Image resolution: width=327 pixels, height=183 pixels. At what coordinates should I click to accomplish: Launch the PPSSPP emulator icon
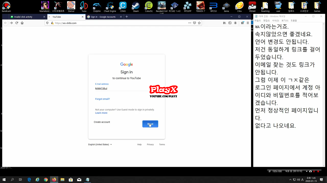pyautogui.click(x=188, y=7)
